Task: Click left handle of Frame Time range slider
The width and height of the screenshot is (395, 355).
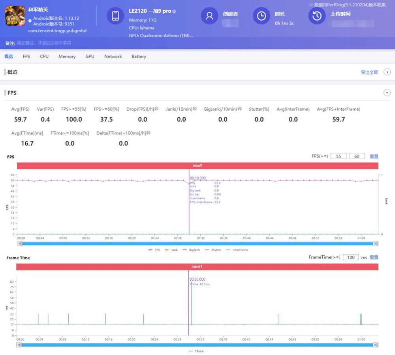Action: click(x=19, y=345)
